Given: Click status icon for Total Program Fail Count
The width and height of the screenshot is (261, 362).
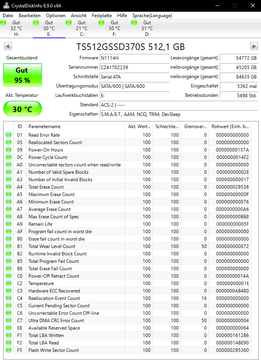Looking at the screenshot, I should [9, 261].
